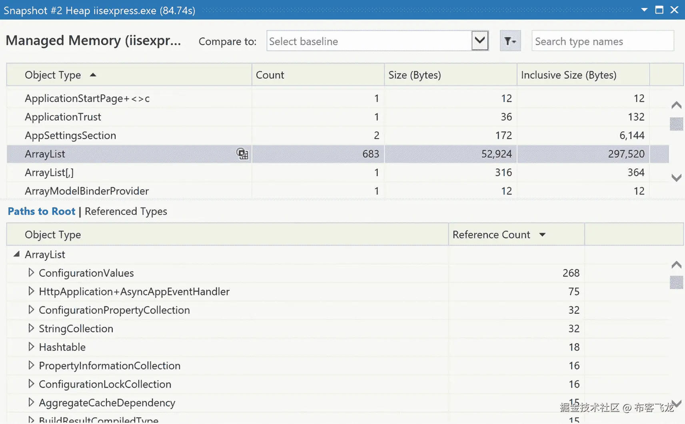The height and width of the screenshot is (424, 685).
Task: Sort by the Object Type column in the upper table
Action: coord(129,75)
